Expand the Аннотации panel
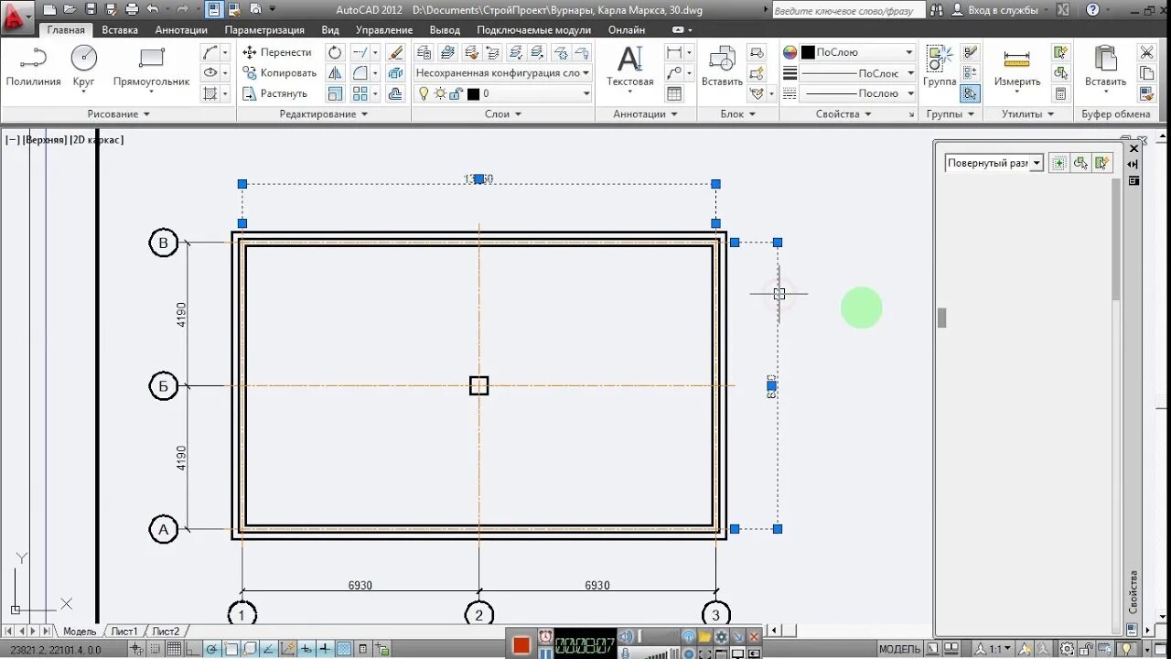The height and width of the screenshot is (659, 1171). pos(646,114)
